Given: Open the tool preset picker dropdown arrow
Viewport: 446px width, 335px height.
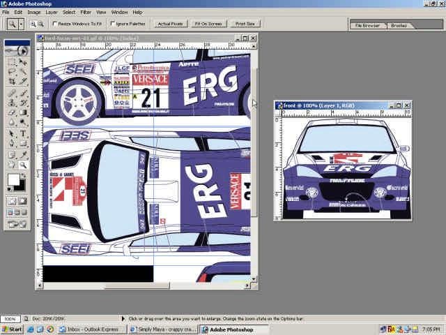Looking at the screenshot, I should click(x=21, y=24).
